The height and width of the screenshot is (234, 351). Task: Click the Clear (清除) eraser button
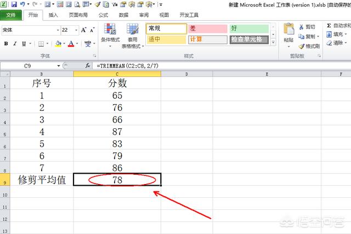[x=335, y=43]
